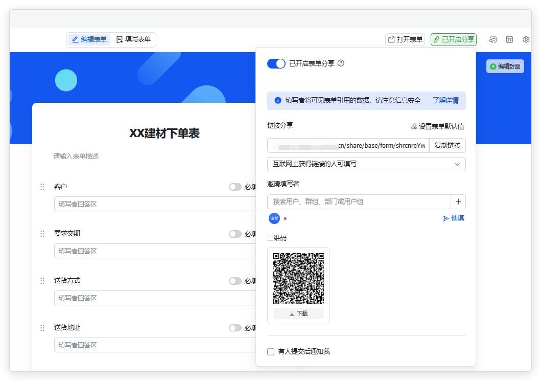Click the 送货方式 field label
The width and height of the screenshot is (541, 381).
click(x=67, y=280)
